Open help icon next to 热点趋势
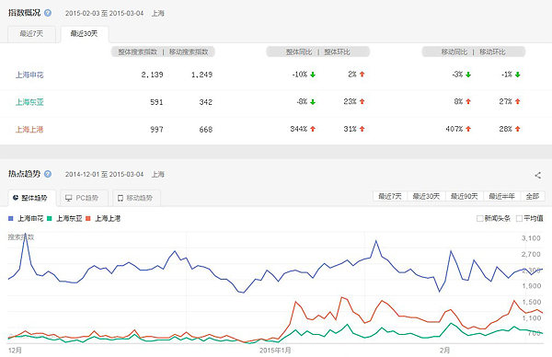 point(48,174)
